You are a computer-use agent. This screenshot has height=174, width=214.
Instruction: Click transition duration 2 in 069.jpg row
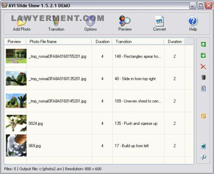(174, 146)
